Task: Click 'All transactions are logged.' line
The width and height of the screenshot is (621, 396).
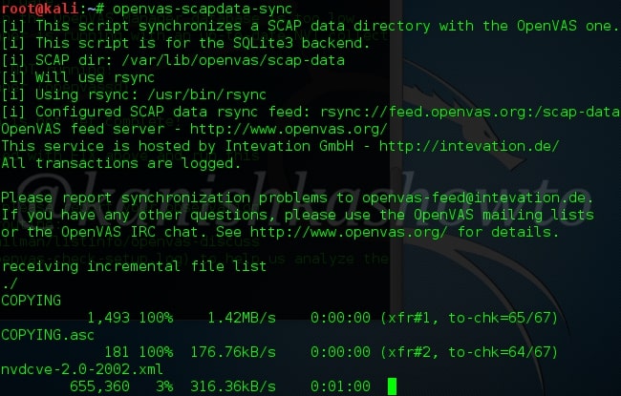Action: pos(120,163)
